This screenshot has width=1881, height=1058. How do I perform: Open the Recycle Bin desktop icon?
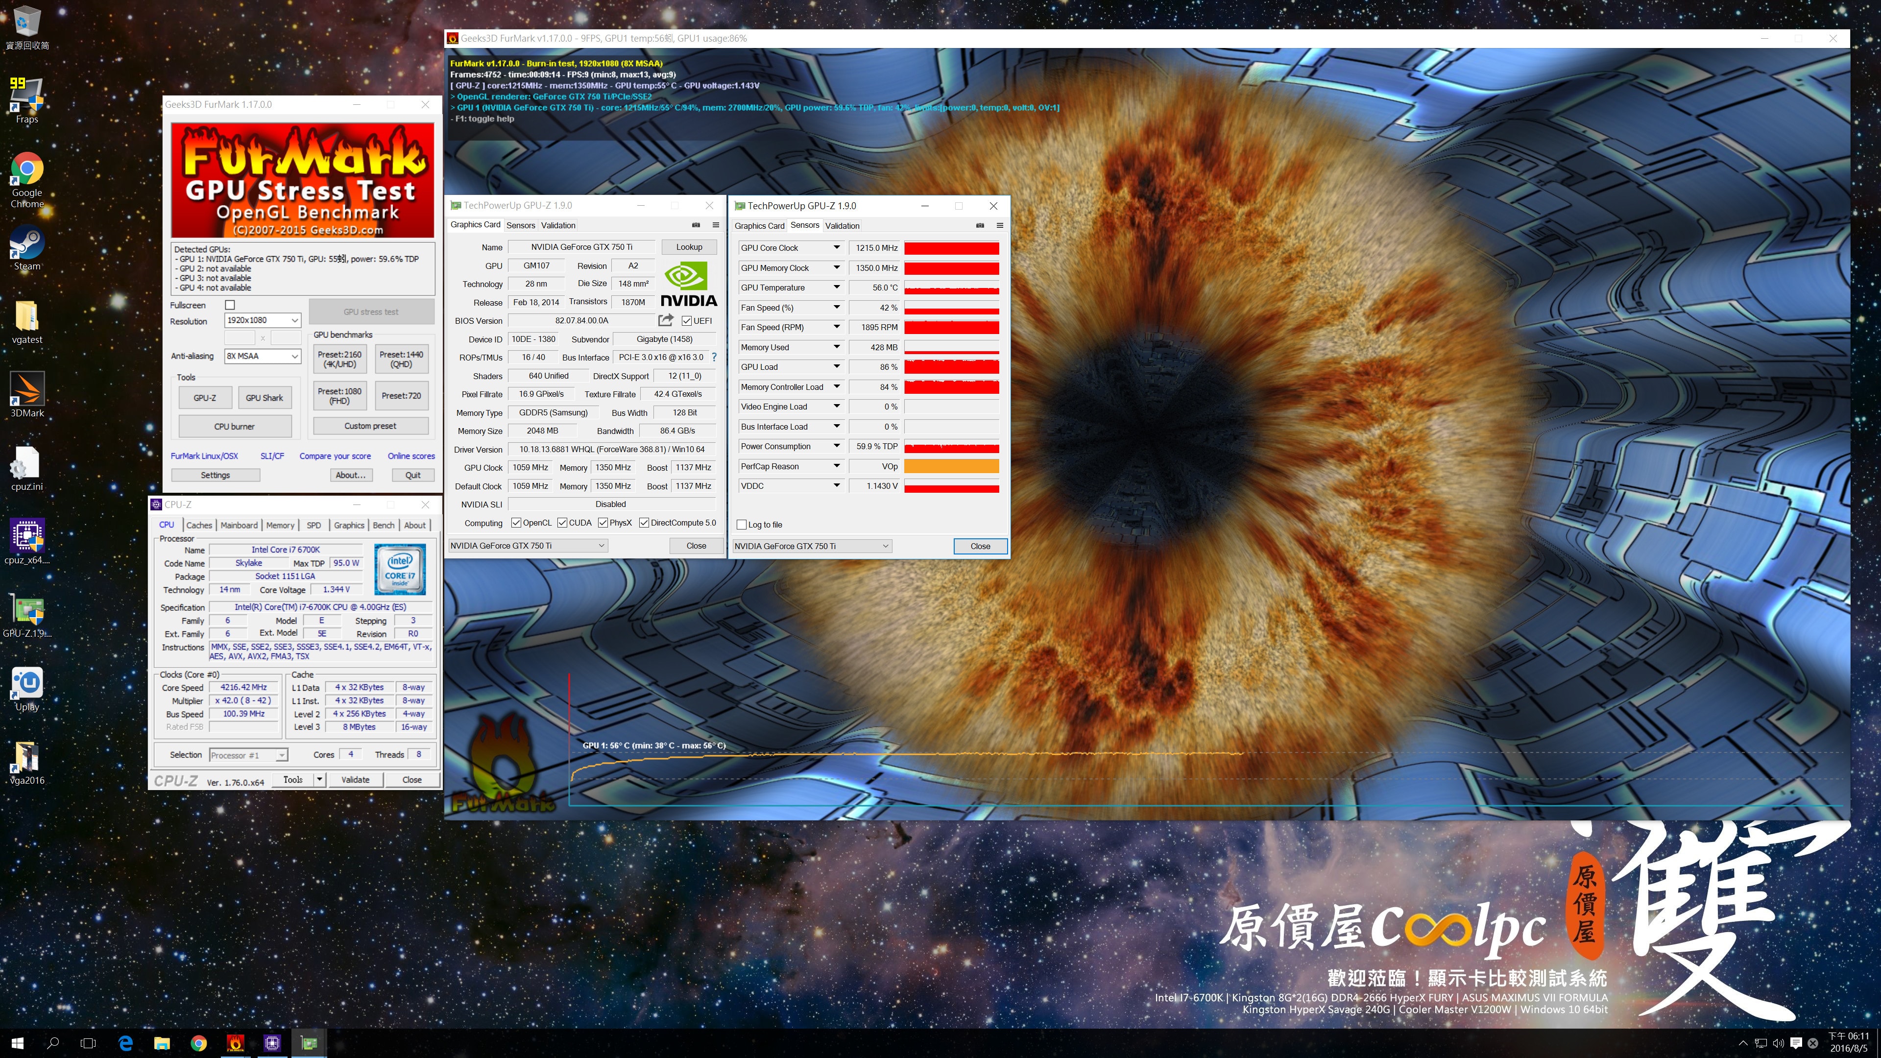pos(27,28)
